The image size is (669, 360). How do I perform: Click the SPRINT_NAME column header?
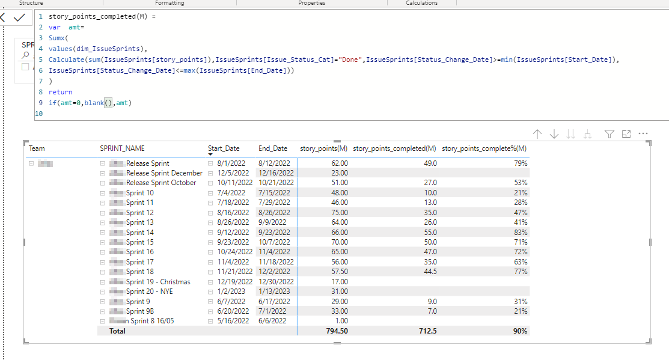[122, 148]
